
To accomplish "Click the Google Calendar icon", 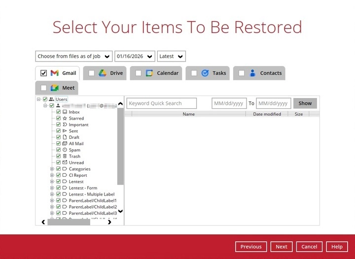I will click(149, 73).
